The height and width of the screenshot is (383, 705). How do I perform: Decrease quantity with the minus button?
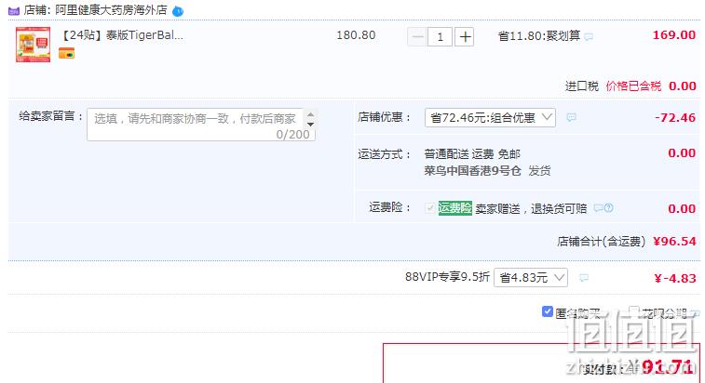pyautogui.click(x=417, y=37)
